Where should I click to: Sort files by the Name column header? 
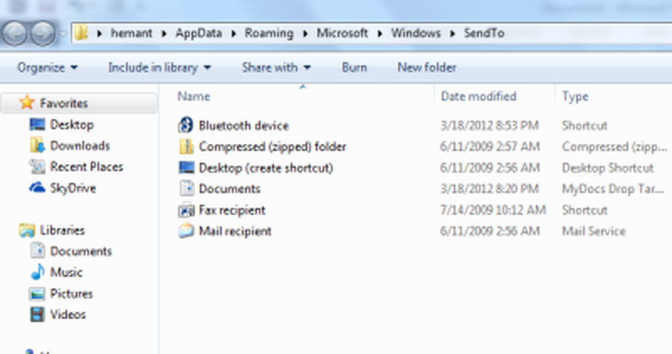(x=194, y=97)
